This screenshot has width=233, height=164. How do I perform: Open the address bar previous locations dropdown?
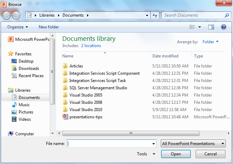(147, 15)
